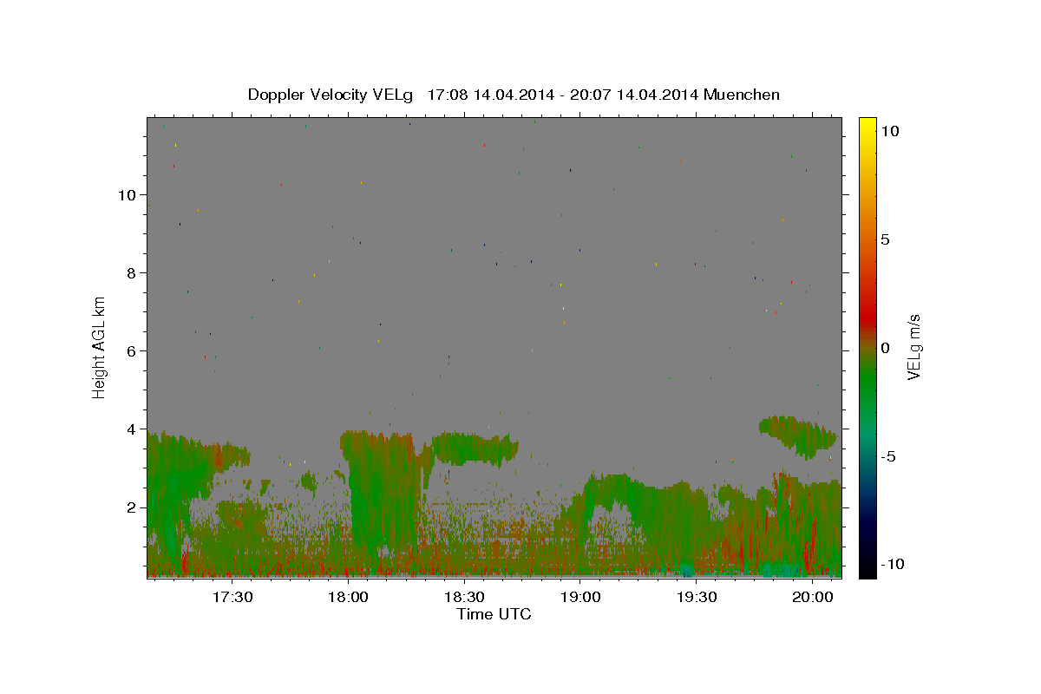Pick the dark bottom of the velocity colorbar
Image resolution: width=1041 pixels, height=694 pixels.
pos(867,564)
